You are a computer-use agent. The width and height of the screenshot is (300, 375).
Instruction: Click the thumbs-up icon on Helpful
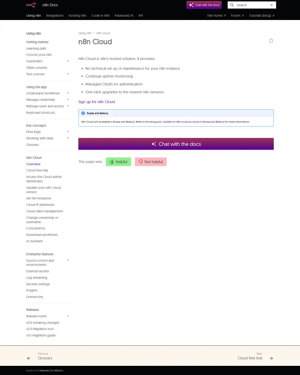[x=112, y=162]
